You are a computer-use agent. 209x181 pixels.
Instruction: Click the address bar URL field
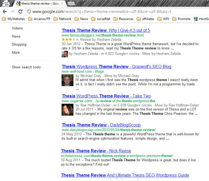coord(118,11)
